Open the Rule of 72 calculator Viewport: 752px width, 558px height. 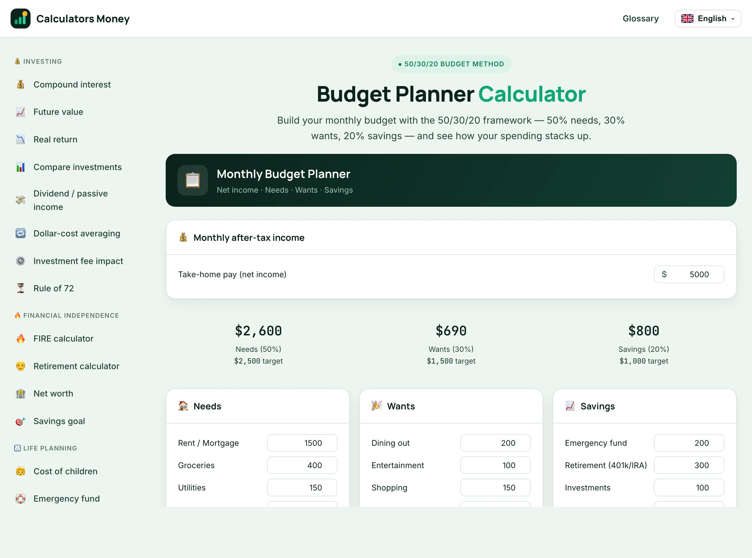[53, 288]
